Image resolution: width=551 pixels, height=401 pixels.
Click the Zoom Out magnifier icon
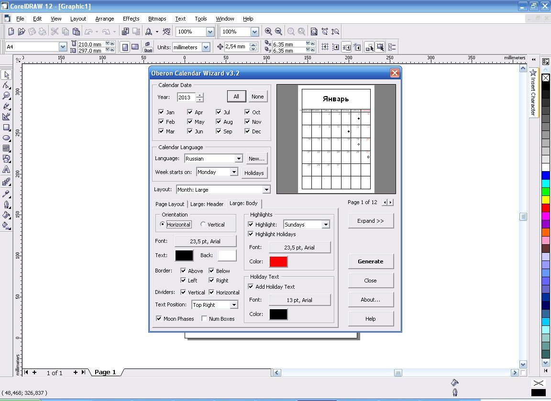coord(278,32)
